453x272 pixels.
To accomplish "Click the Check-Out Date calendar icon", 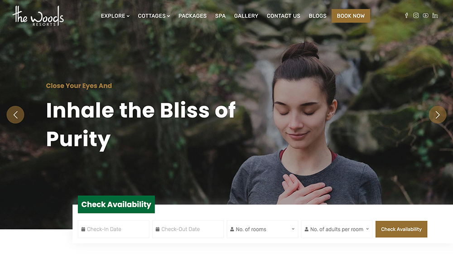I will pyautogui.click(x=158, y=229).
